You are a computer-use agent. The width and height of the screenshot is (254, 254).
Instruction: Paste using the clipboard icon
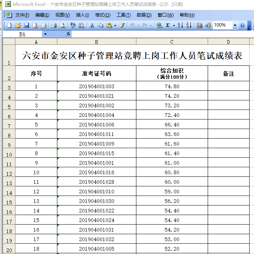click(109, 25)
